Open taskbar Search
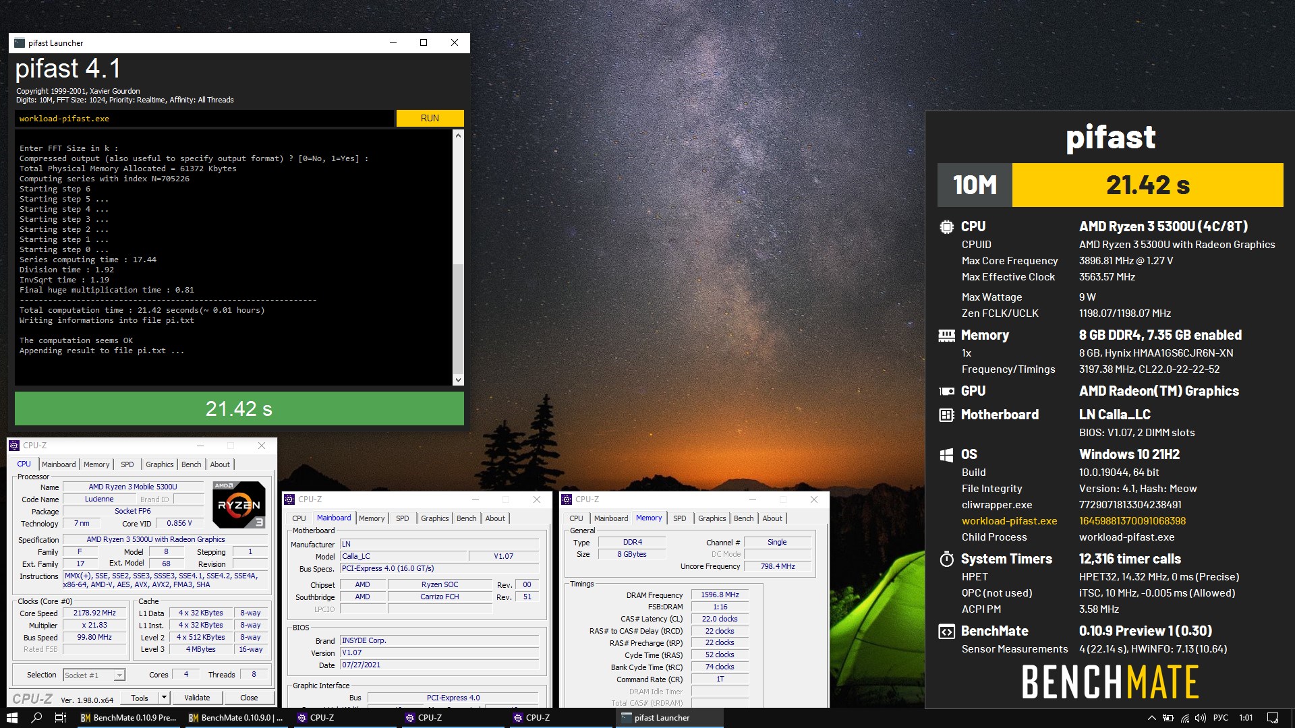Viewport: 1295px width, 728px height. click(x=36, y=718)
